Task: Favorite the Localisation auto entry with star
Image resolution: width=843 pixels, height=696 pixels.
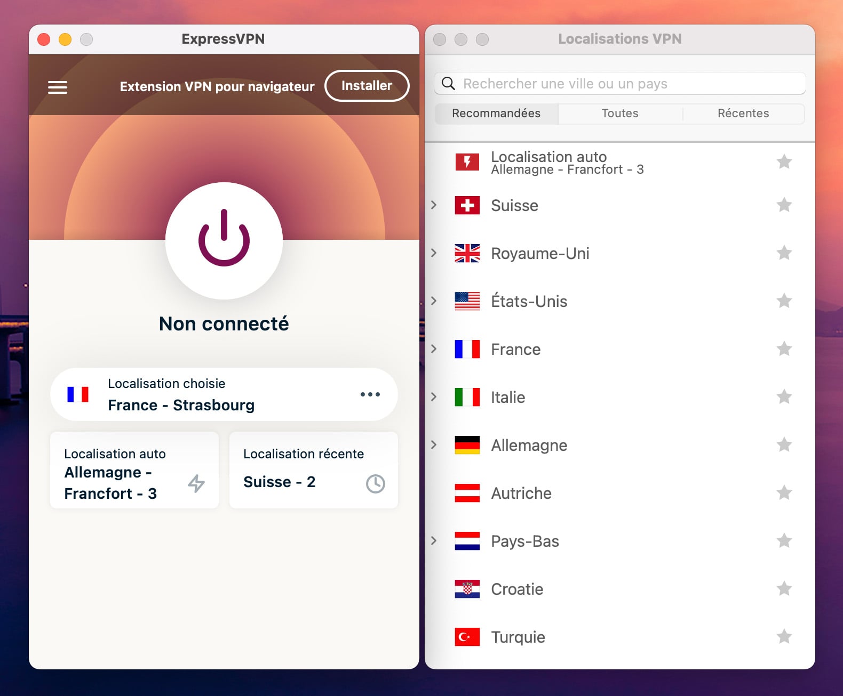Action: pyautogui.click(x=784, y=161)
